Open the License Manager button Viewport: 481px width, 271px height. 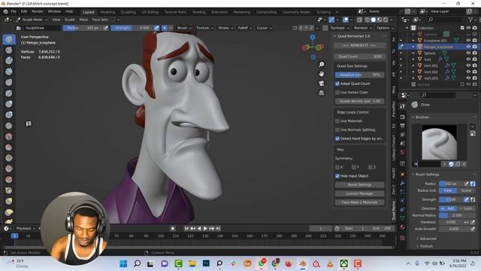pyautogui.click(x=359, y=194)
